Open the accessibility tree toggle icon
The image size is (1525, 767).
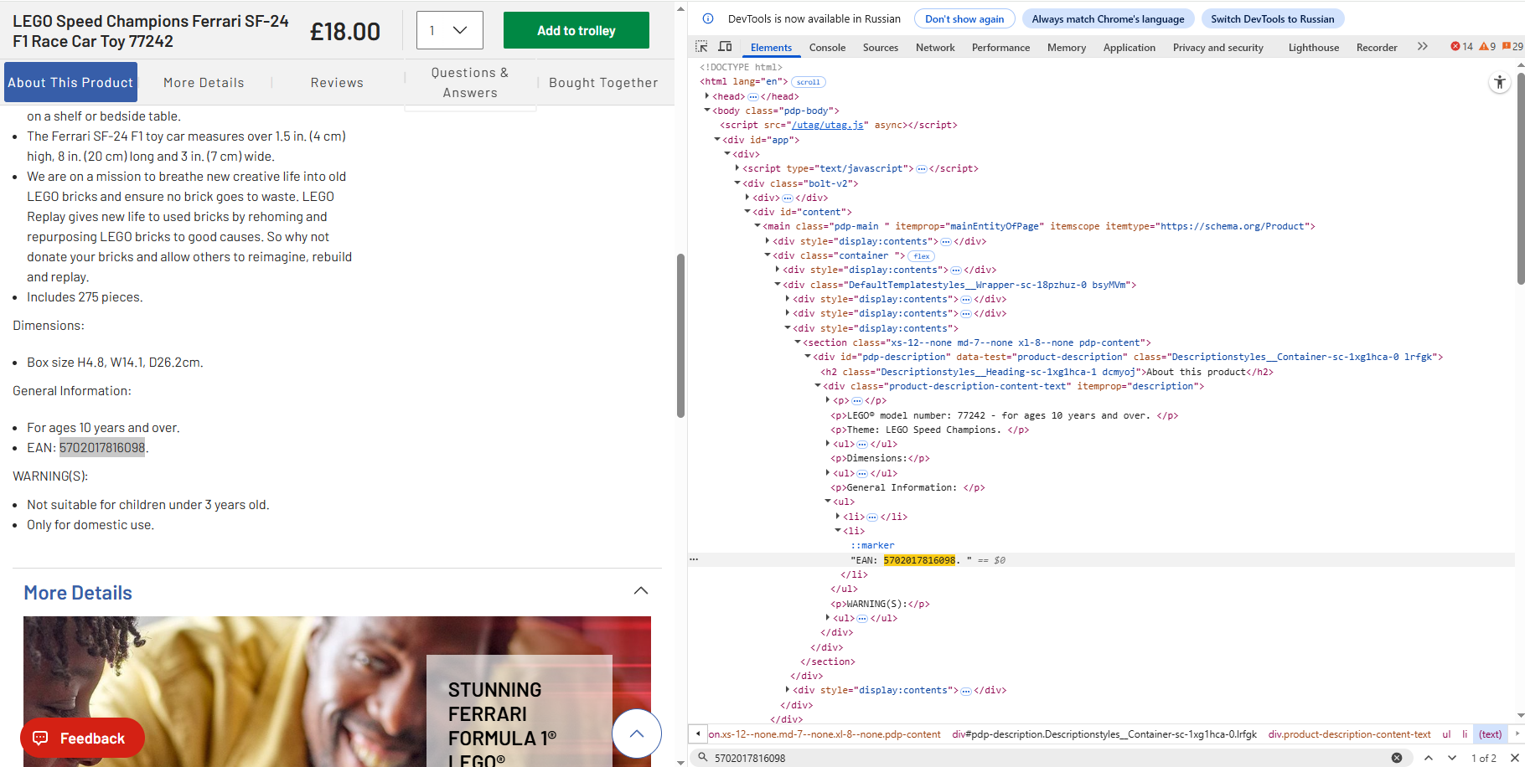[1500, 82]
